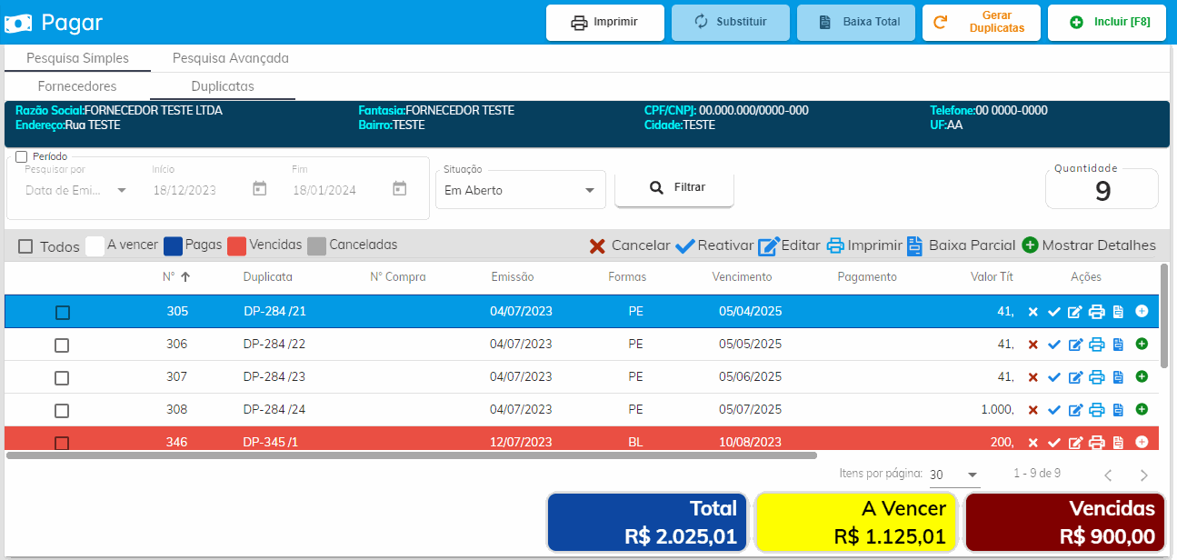The image size is (1177, 560).
Task: Click the Incluir [F8] button
Action: tap(1107, 22)
